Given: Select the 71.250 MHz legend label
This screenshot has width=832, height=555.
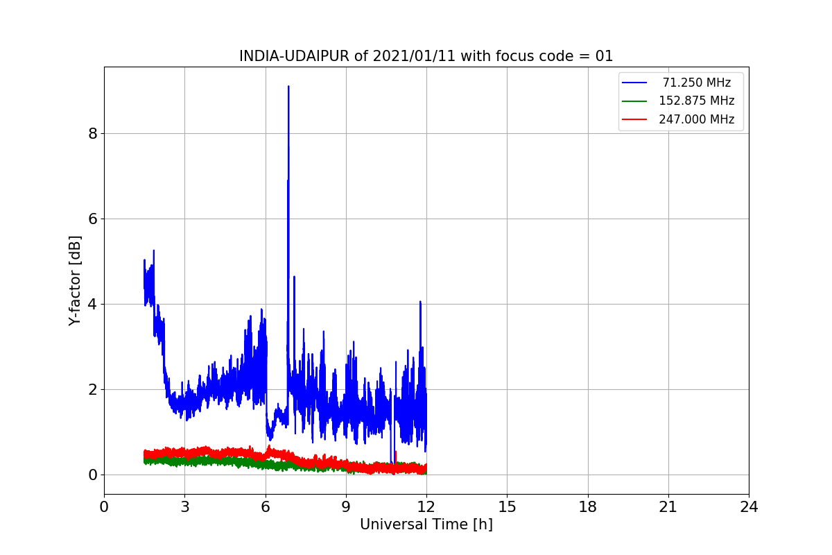Looking at the screenshot, I should pos(696,83).
